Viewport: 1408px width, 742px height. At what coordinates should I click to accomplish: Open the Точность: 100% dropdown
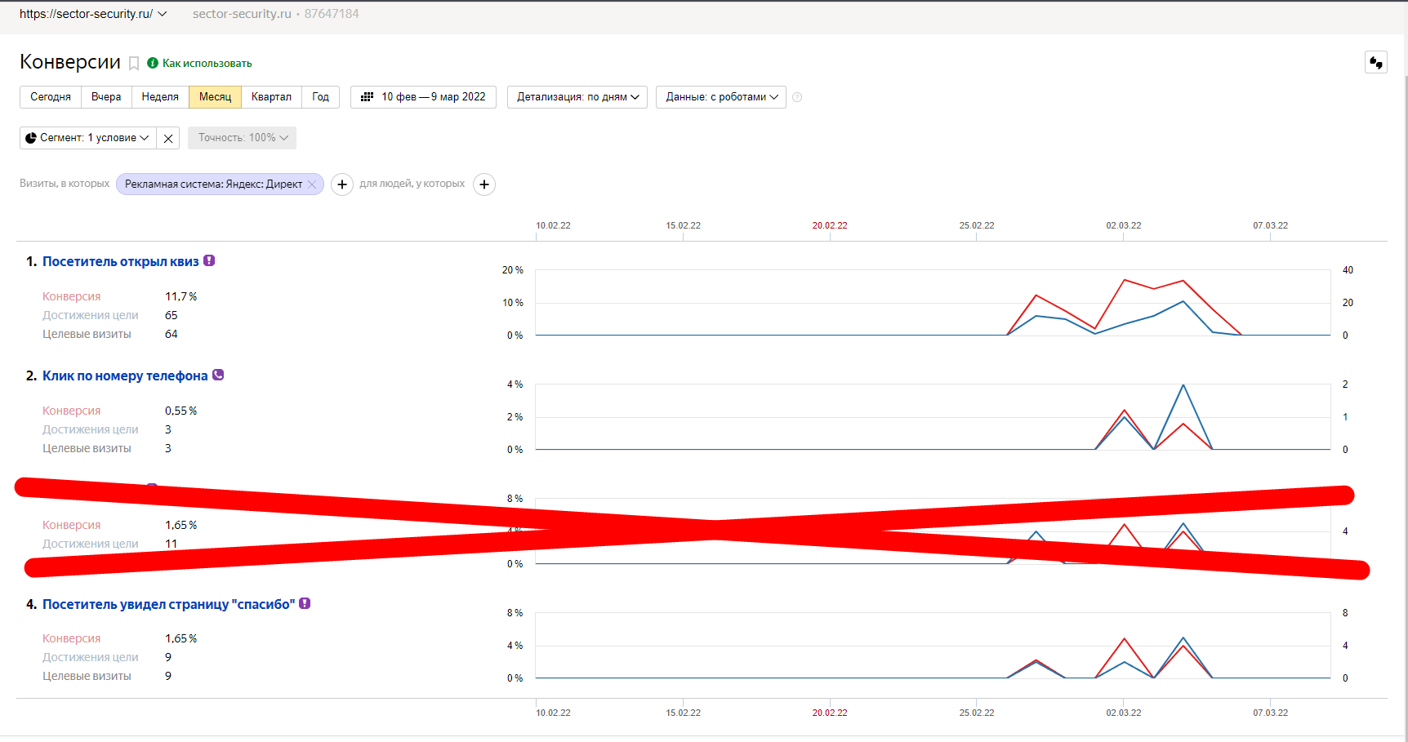(x=242, y=138)
